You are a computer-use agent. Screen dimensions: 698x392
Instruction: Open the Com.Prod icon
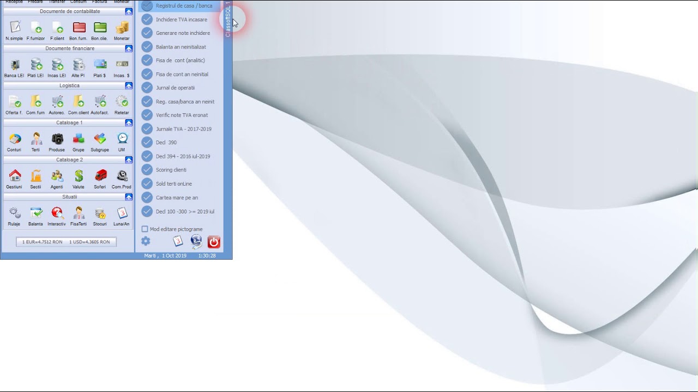[x=122, y=175]
